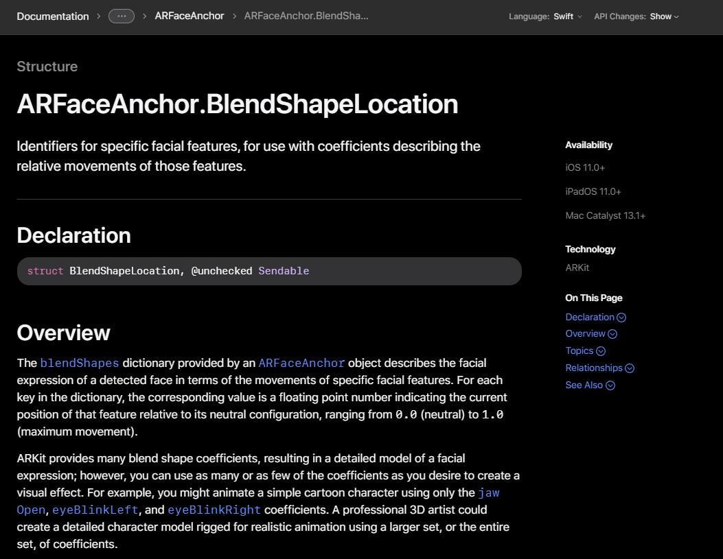The image size is (723, 559).
Task: Open the blendShapes property link
Action: pos(80,363)
